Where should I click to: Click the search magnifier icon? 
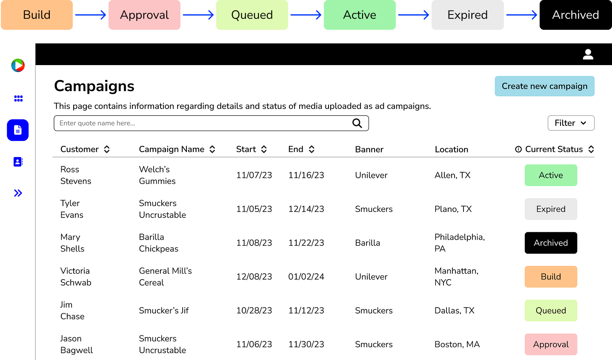357,123
